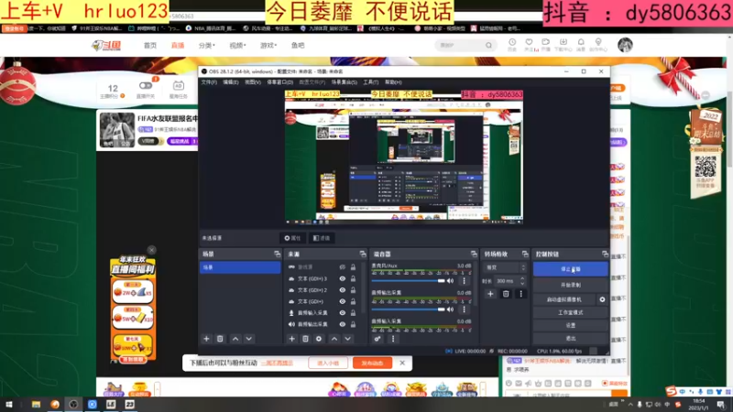
Task: Open the 编辑(E) menu in OBS
Action: pyautogui.click(x=231, y=82)
